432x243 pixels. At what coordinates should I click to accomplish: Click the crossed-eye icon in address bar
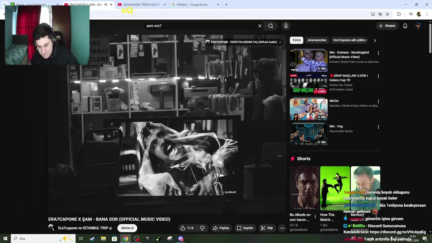[380, 14]
